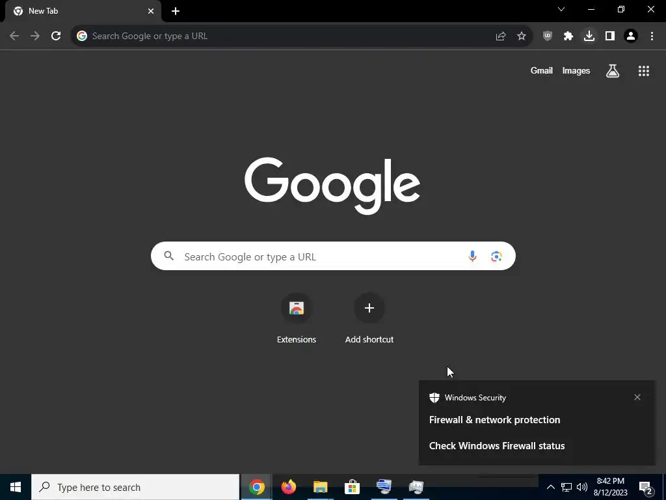Search by image with Google Lens
This screenshot has height=500, width=666.
point(496,257)
